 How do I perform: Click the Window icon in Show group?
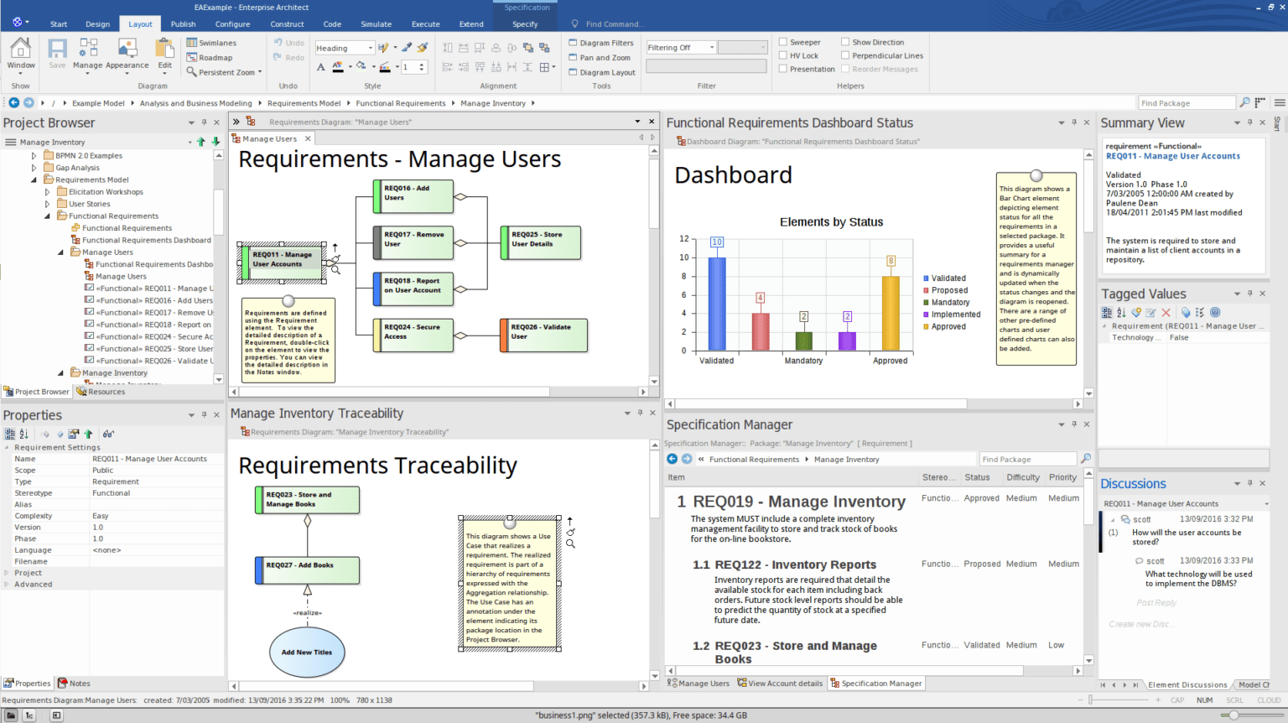pyautogui.click(x=21, y=52)
